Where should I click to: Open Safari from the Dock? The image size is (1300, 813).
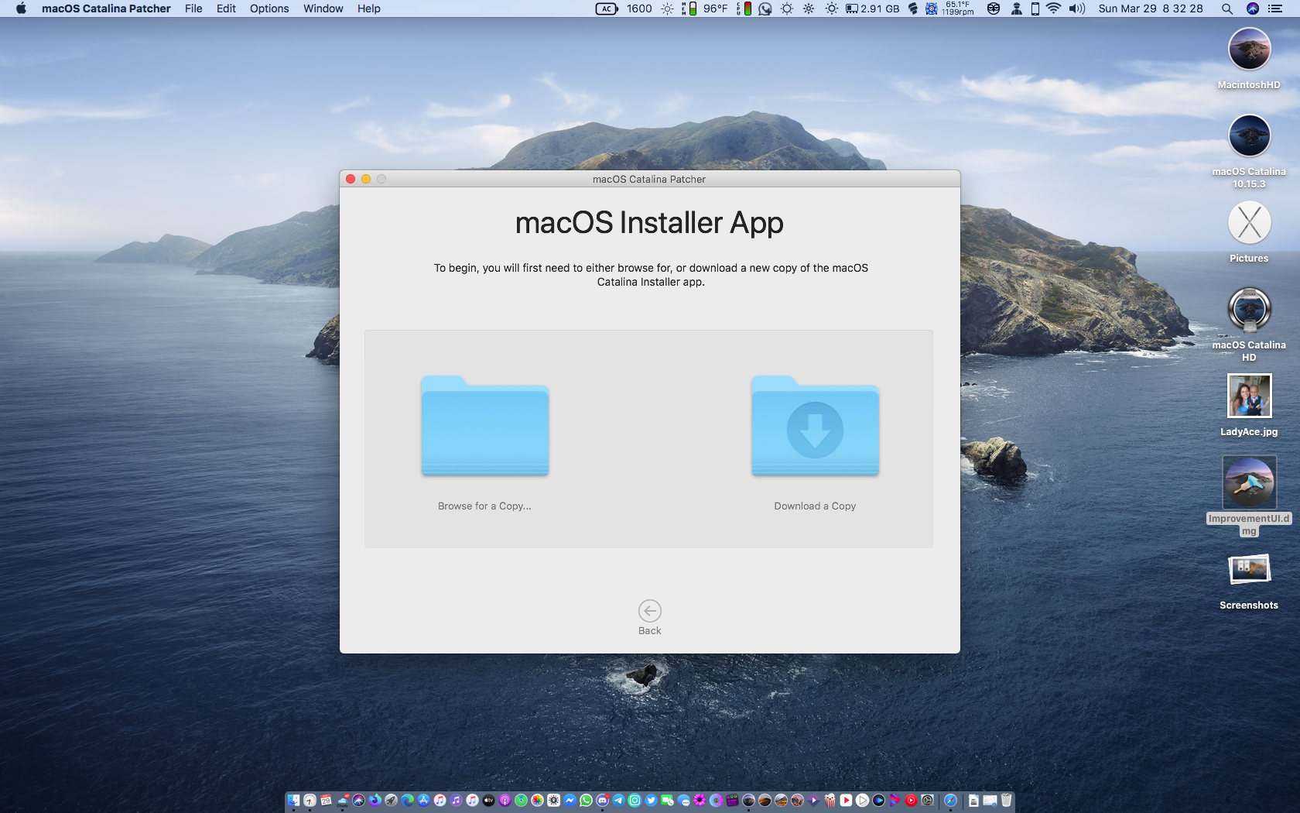coord(951,801)
